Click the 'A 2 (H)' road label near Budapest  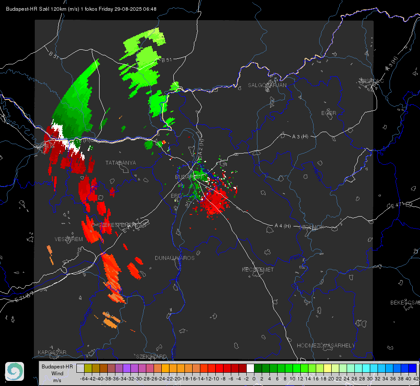pyautogui.click(x=201, y=147)
